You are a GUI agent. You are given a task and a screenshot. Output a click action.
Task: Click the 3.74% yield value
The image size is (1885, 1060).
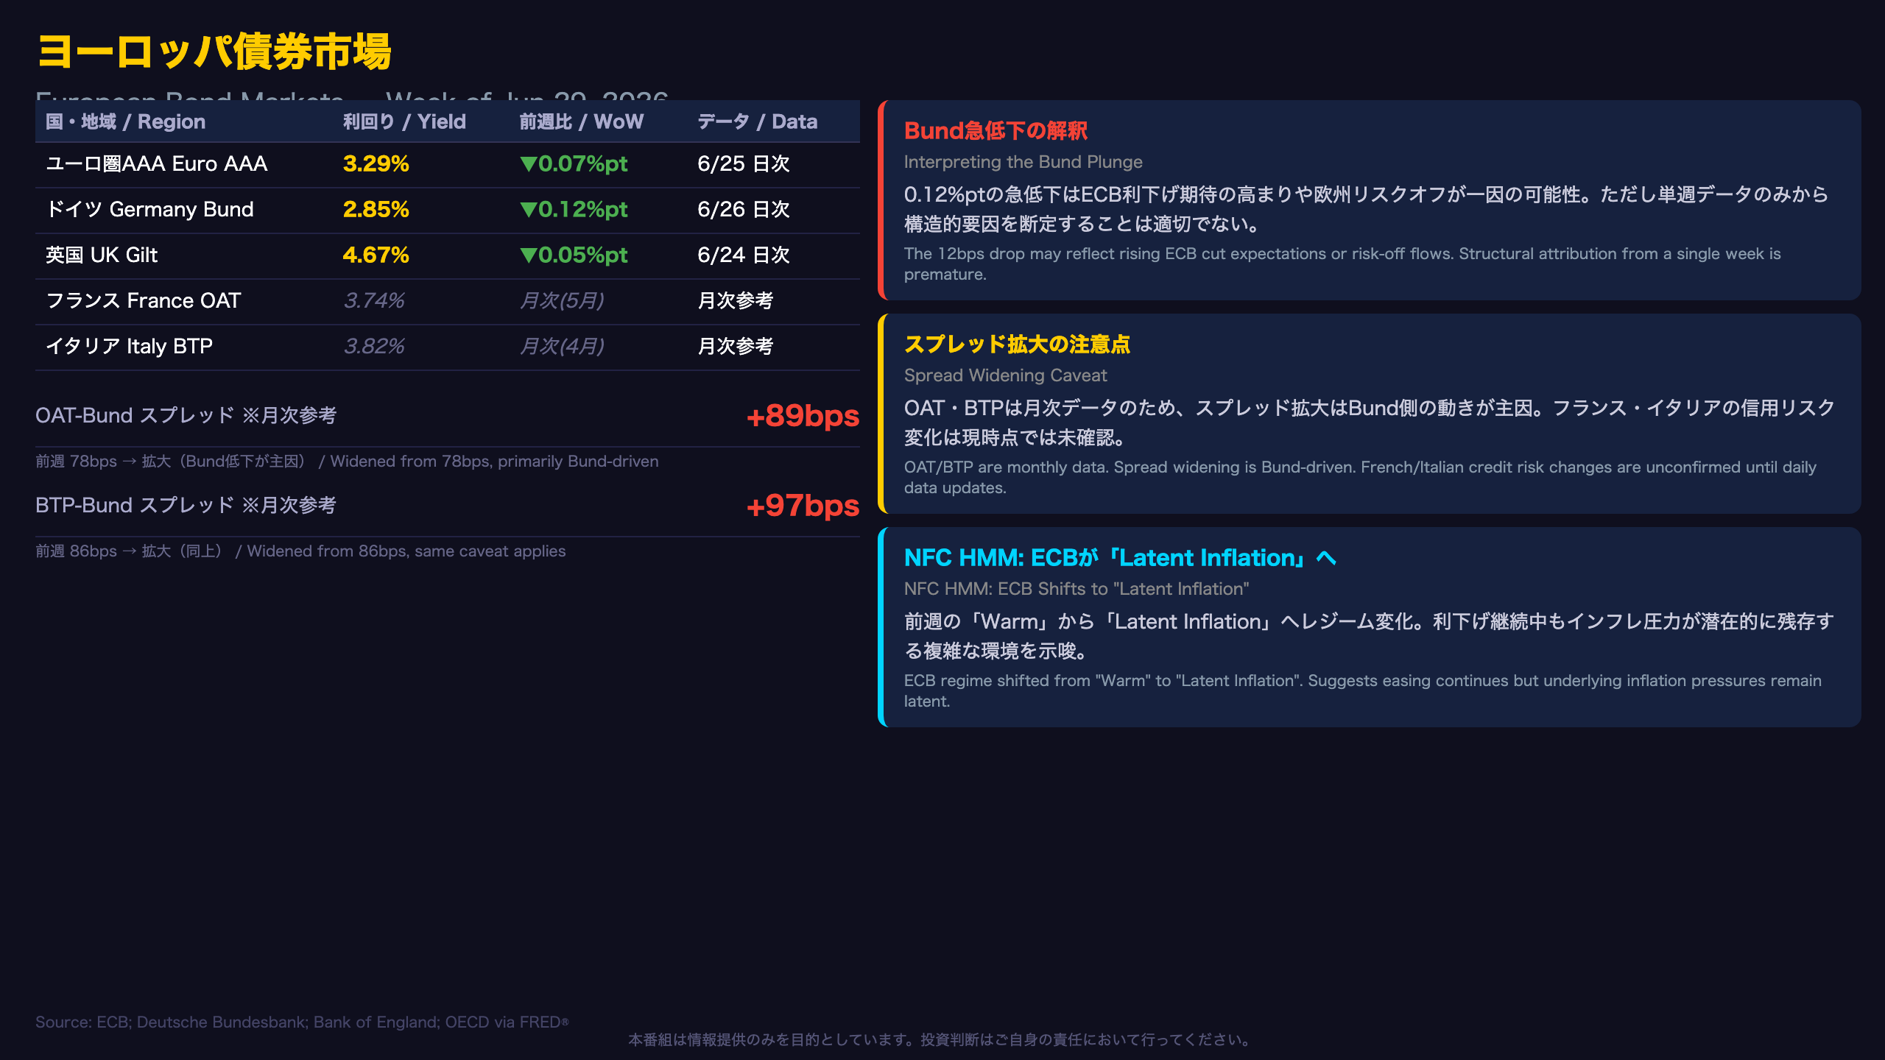(x=374, y=300)
